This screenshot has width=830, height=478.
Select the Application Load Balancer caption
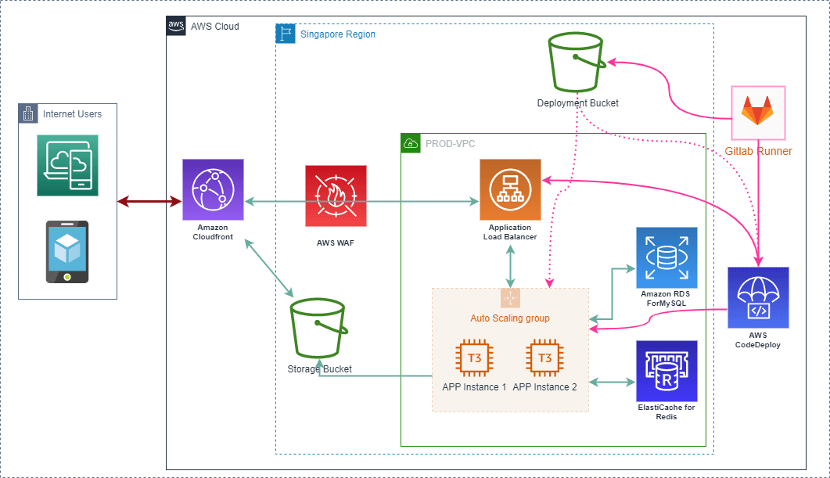tap(510, 232)
